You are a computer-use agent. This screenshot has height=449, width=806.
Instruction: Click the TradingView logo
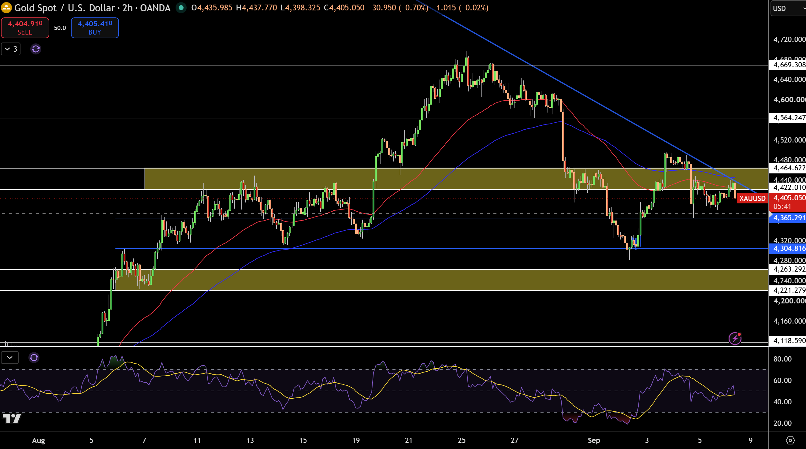[12, 418]
